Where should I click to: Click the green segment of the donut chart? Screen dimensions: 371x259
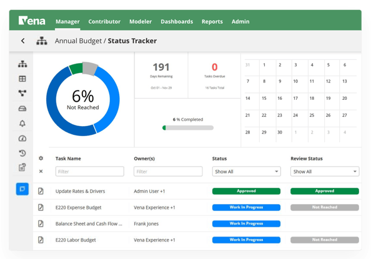coord(76,69)
